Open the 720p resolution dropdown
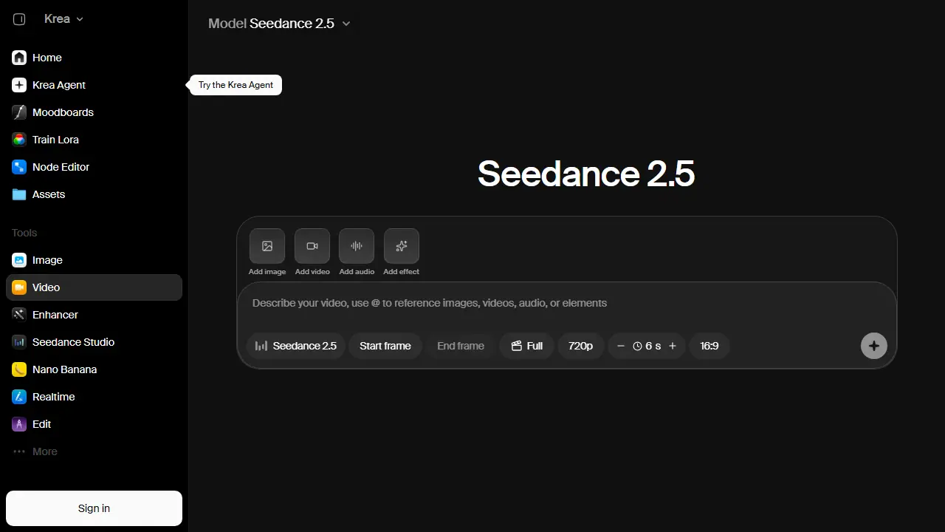Image resolution: width=945 pixels, height=532 pixels. click(x=580, y=346)
